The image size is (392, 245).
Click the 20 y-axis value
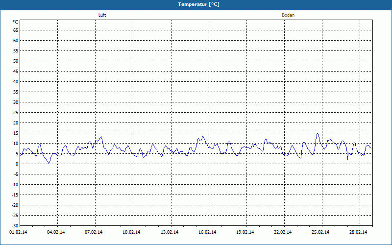(x=16, y=123)
